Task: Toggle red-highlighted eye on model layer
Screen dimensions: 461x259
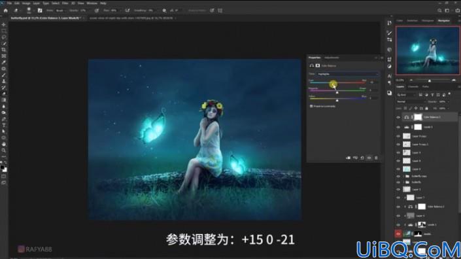Action: coord(398,234)
